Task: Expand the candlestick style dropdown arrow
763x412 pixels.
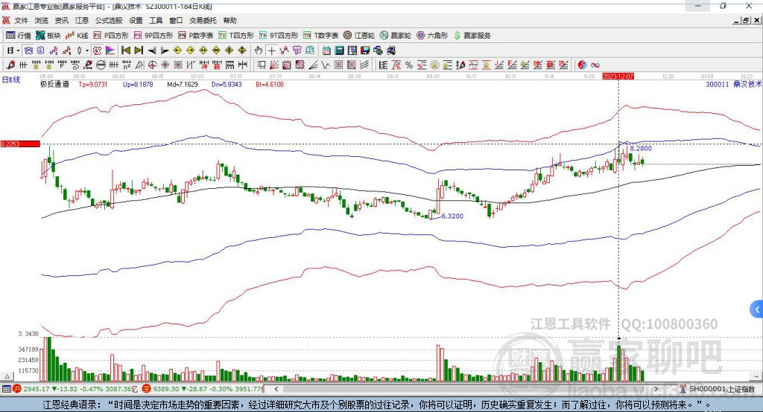Action: [x=87, y=51]
